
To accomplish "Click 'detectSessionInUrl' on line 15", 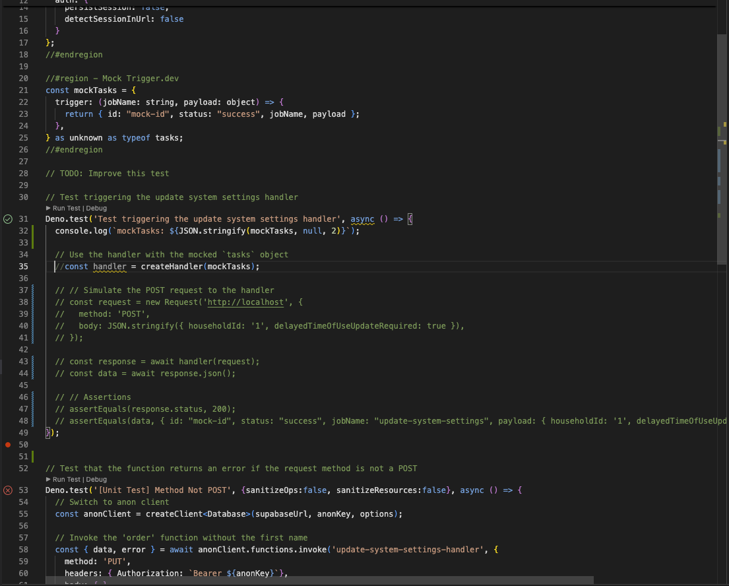I will [x=107, y=19].
